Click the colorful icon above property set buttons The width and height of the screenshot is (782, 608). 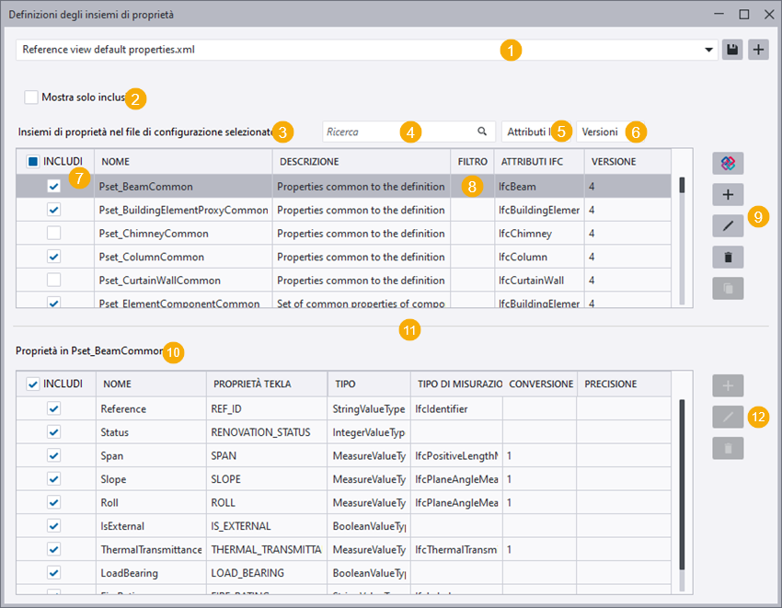pyautogui.click(x=727, y=163)
